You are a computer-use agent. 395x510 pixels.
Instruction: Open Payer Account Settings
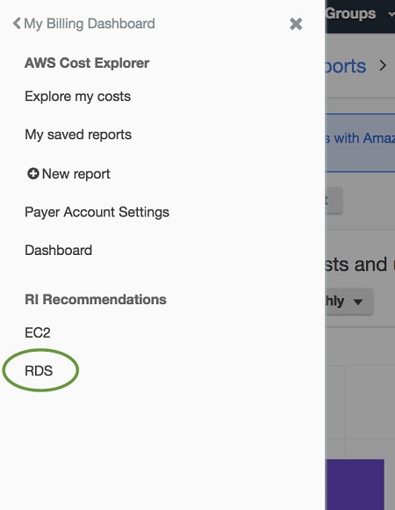coord(97,212)
